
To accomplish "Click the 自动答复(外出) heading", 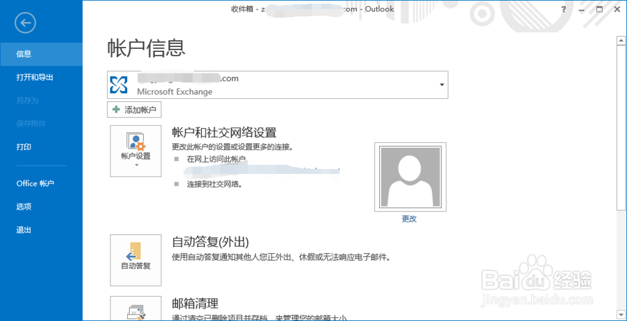I will [x=210, y=242].
